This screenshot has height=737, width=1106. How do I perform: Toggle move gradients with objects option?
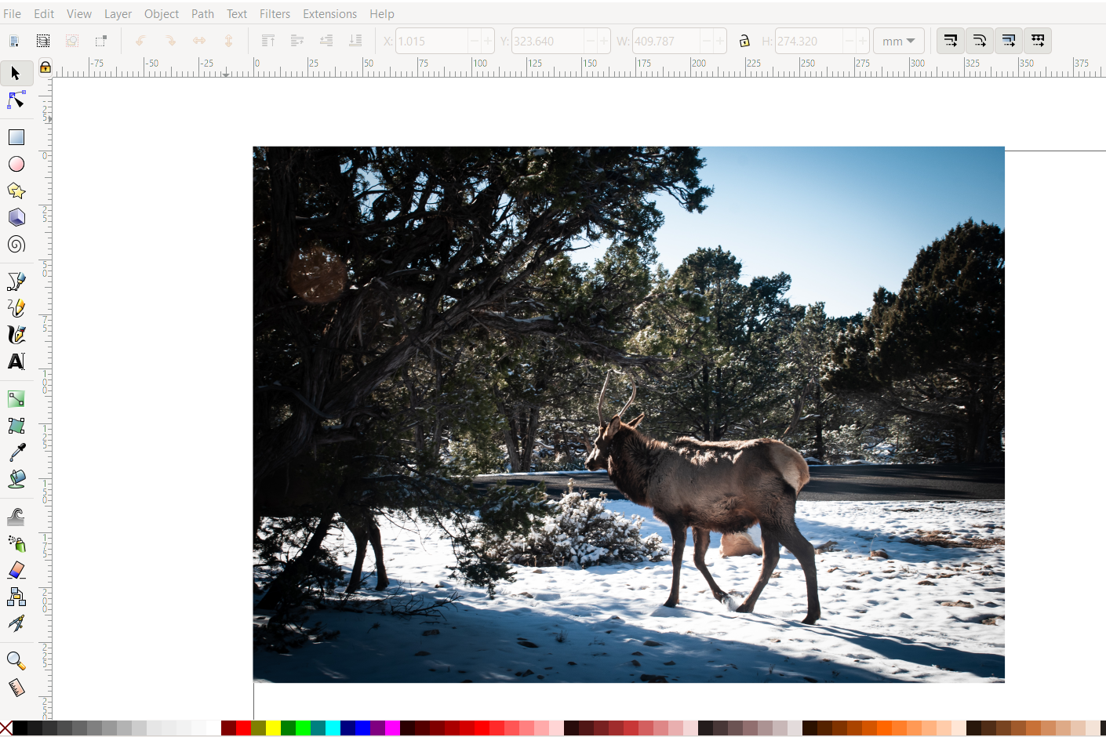click(x=1009, y=41)
